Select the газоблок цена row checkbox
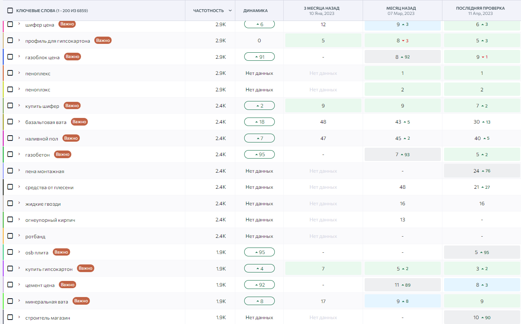Image resolution: width=521 pixels, height=324 pixels. pos(10,57)
